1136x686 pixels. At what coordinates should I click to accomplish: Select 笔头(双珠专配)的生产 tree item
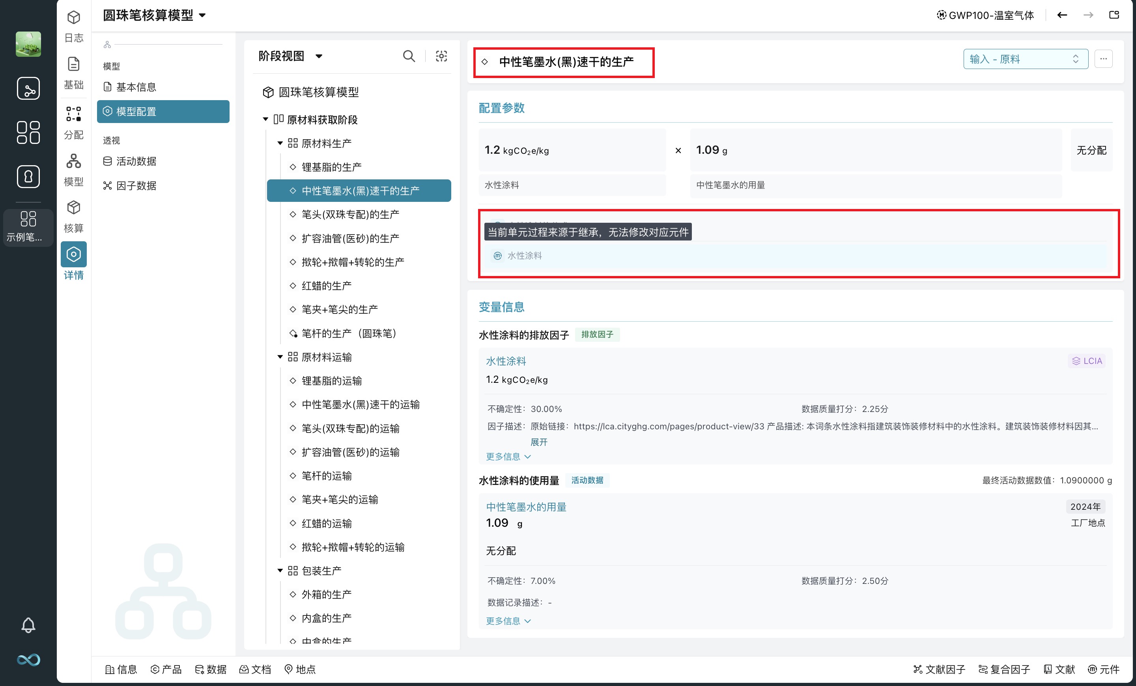click(350, 215)
